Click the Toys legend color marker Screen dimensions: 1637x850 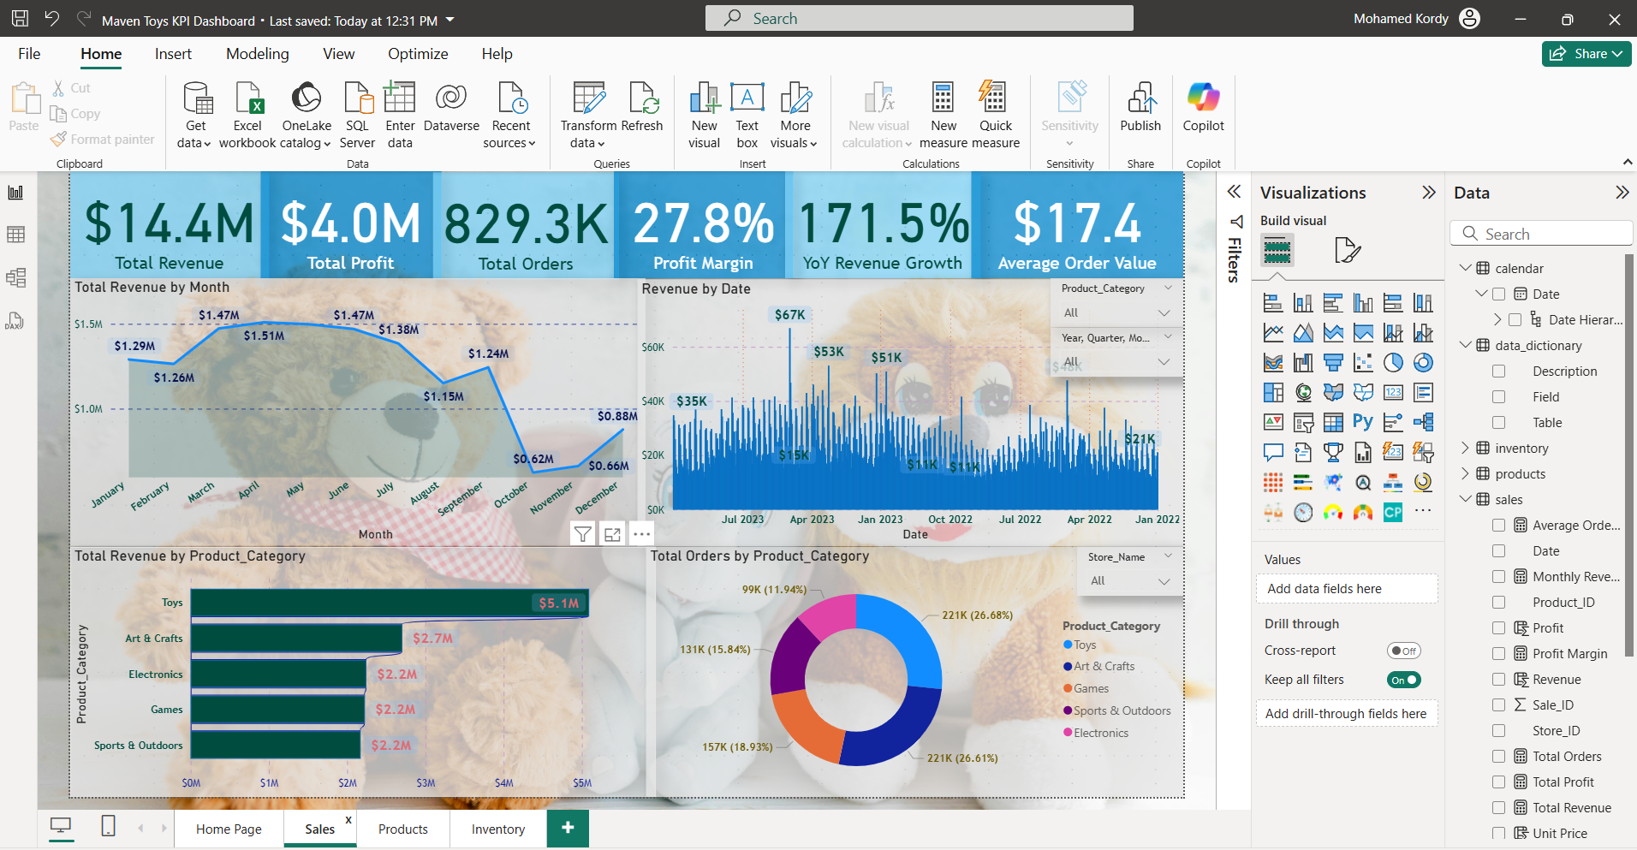pyautogui.click(x=1068, y=645)
